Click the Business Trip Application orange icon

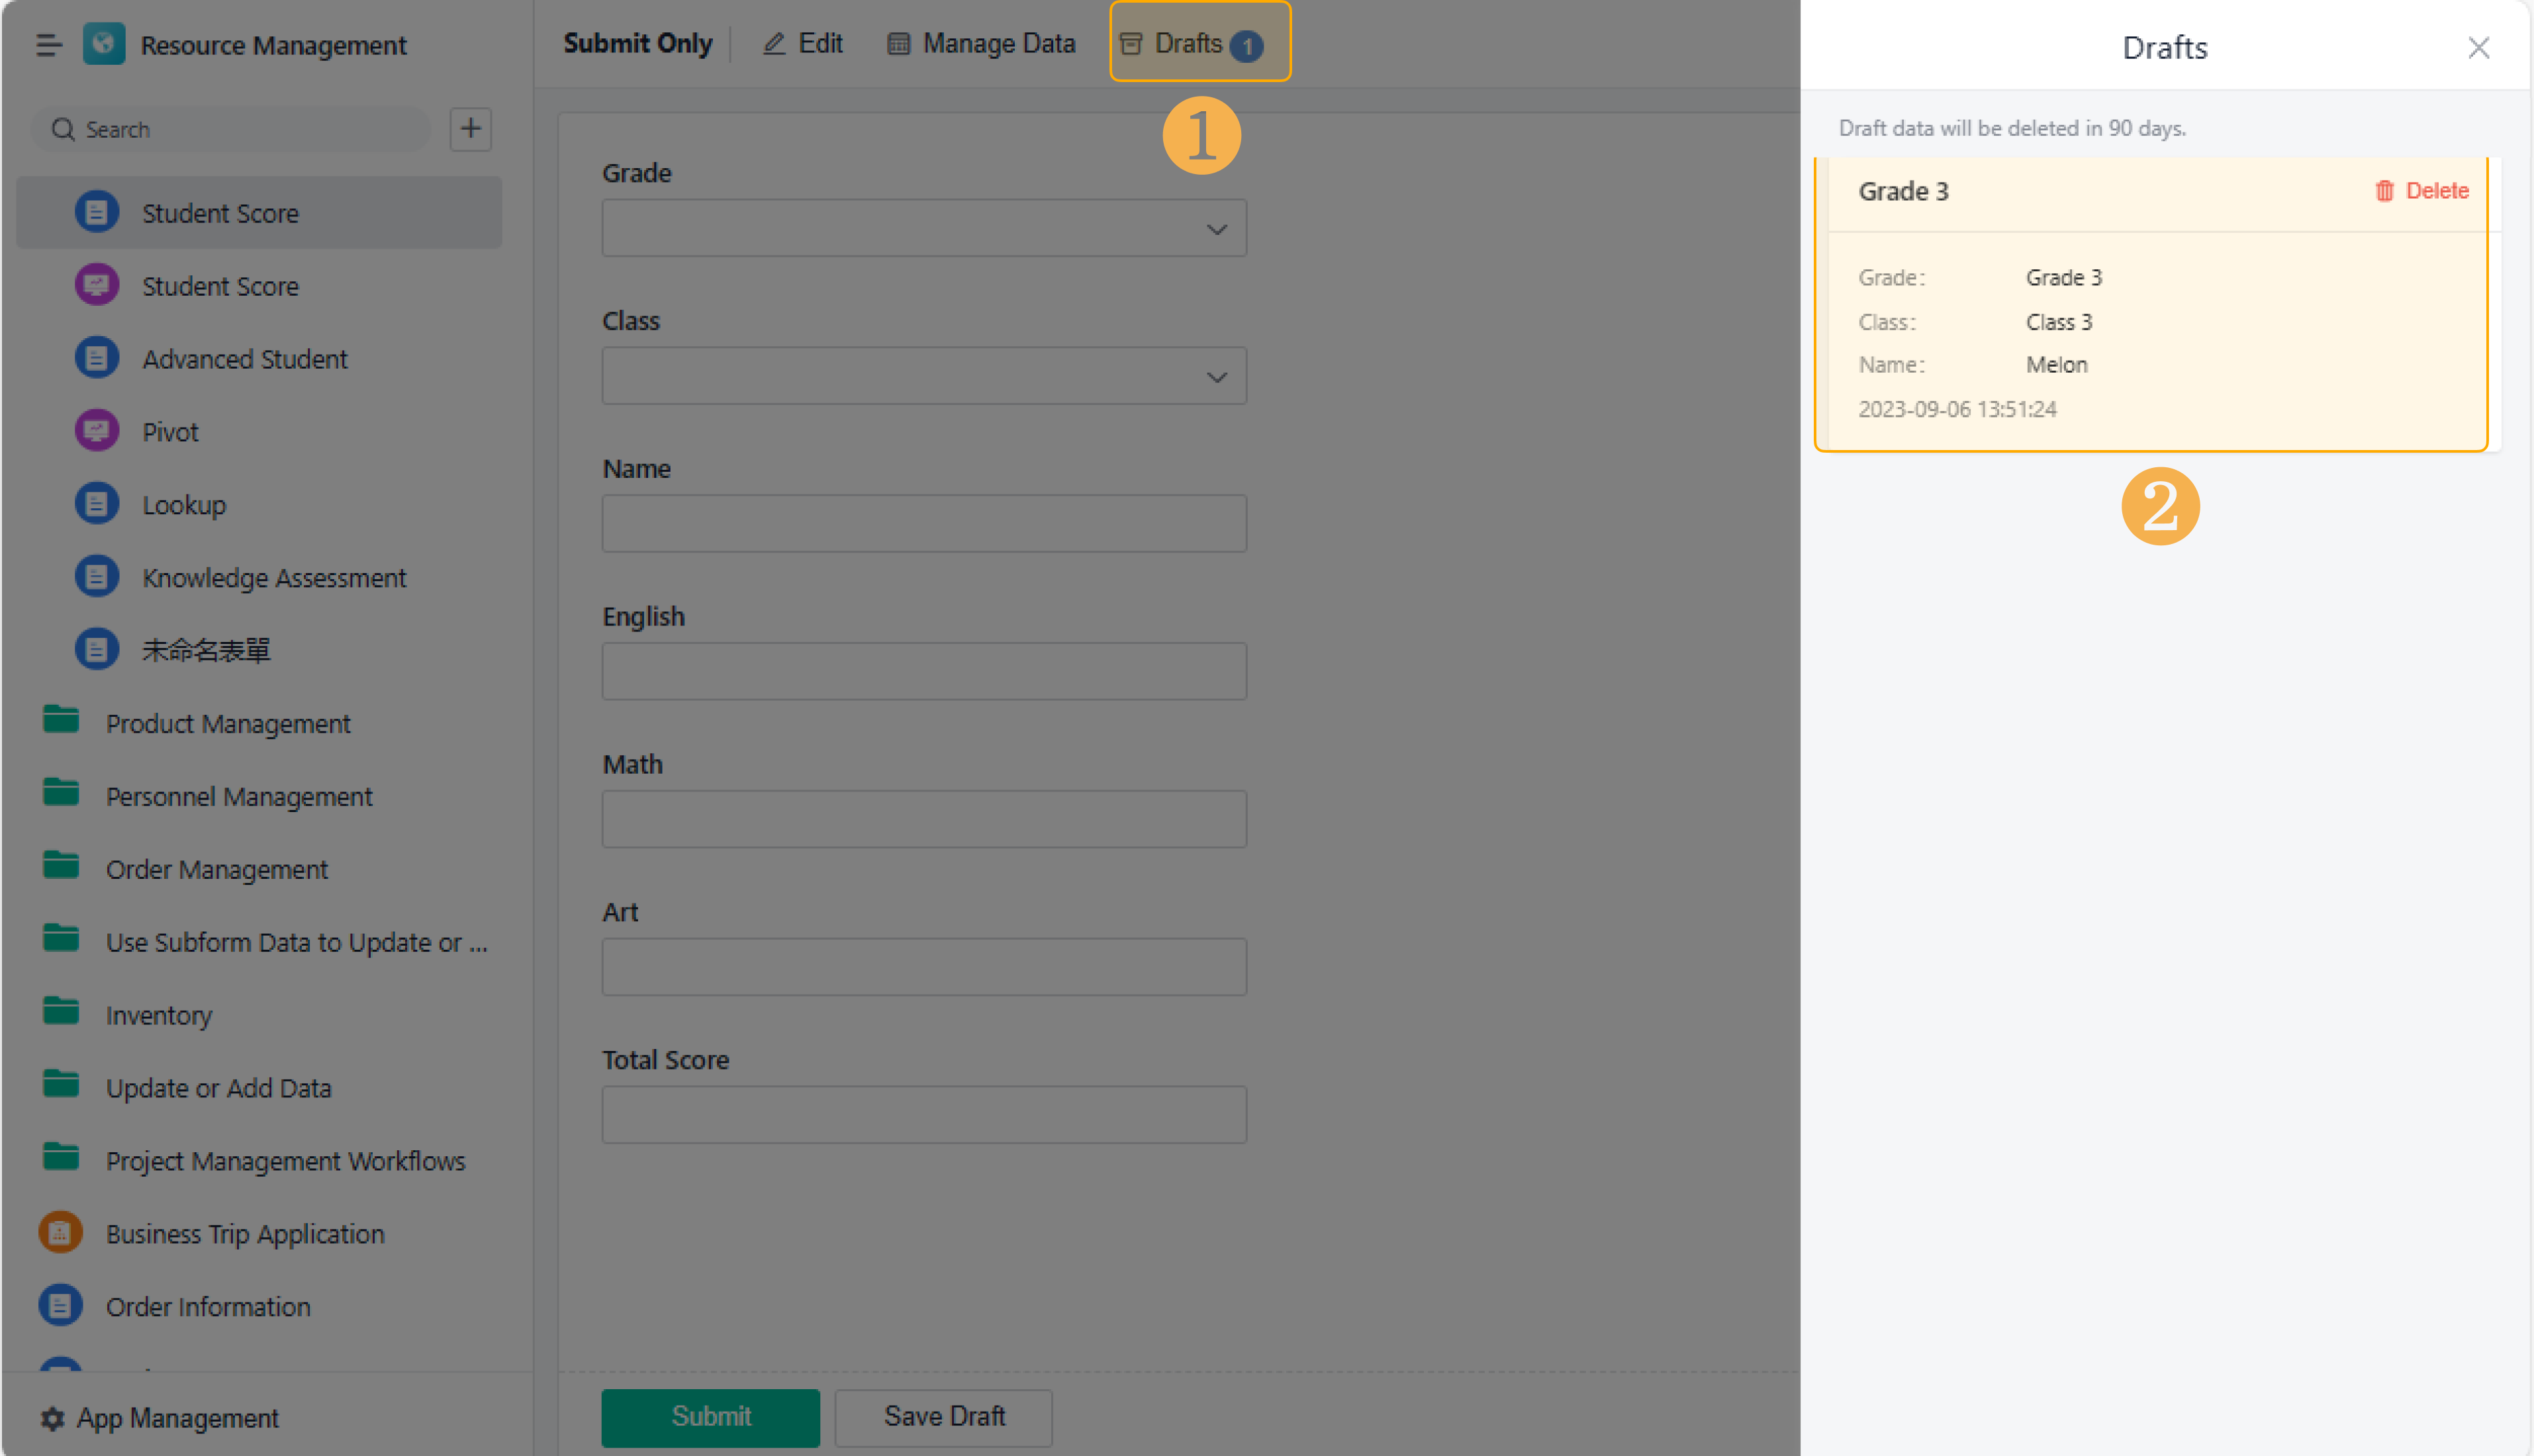coord(60,1233)
